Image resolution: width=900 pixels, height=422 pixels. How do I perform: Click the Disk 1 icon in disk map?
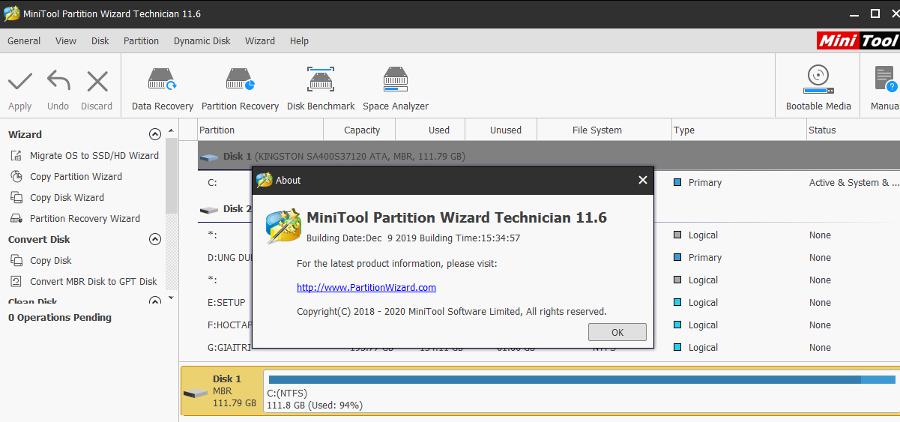(196, 394)
